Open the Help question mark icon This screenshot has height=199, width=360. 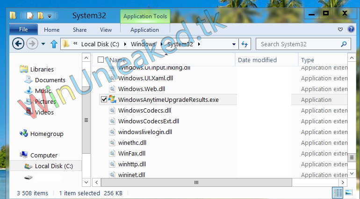click(351, 29)
